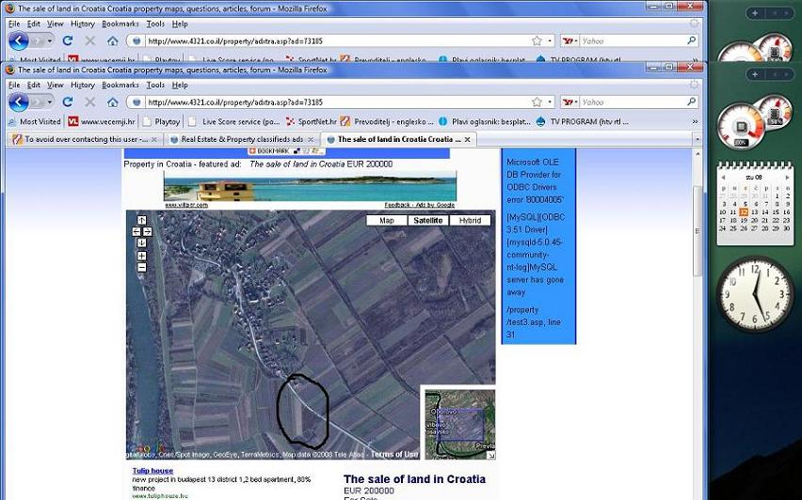Pan the map up
This screenshot has width=802, height=500.
(x=142, y=220)
